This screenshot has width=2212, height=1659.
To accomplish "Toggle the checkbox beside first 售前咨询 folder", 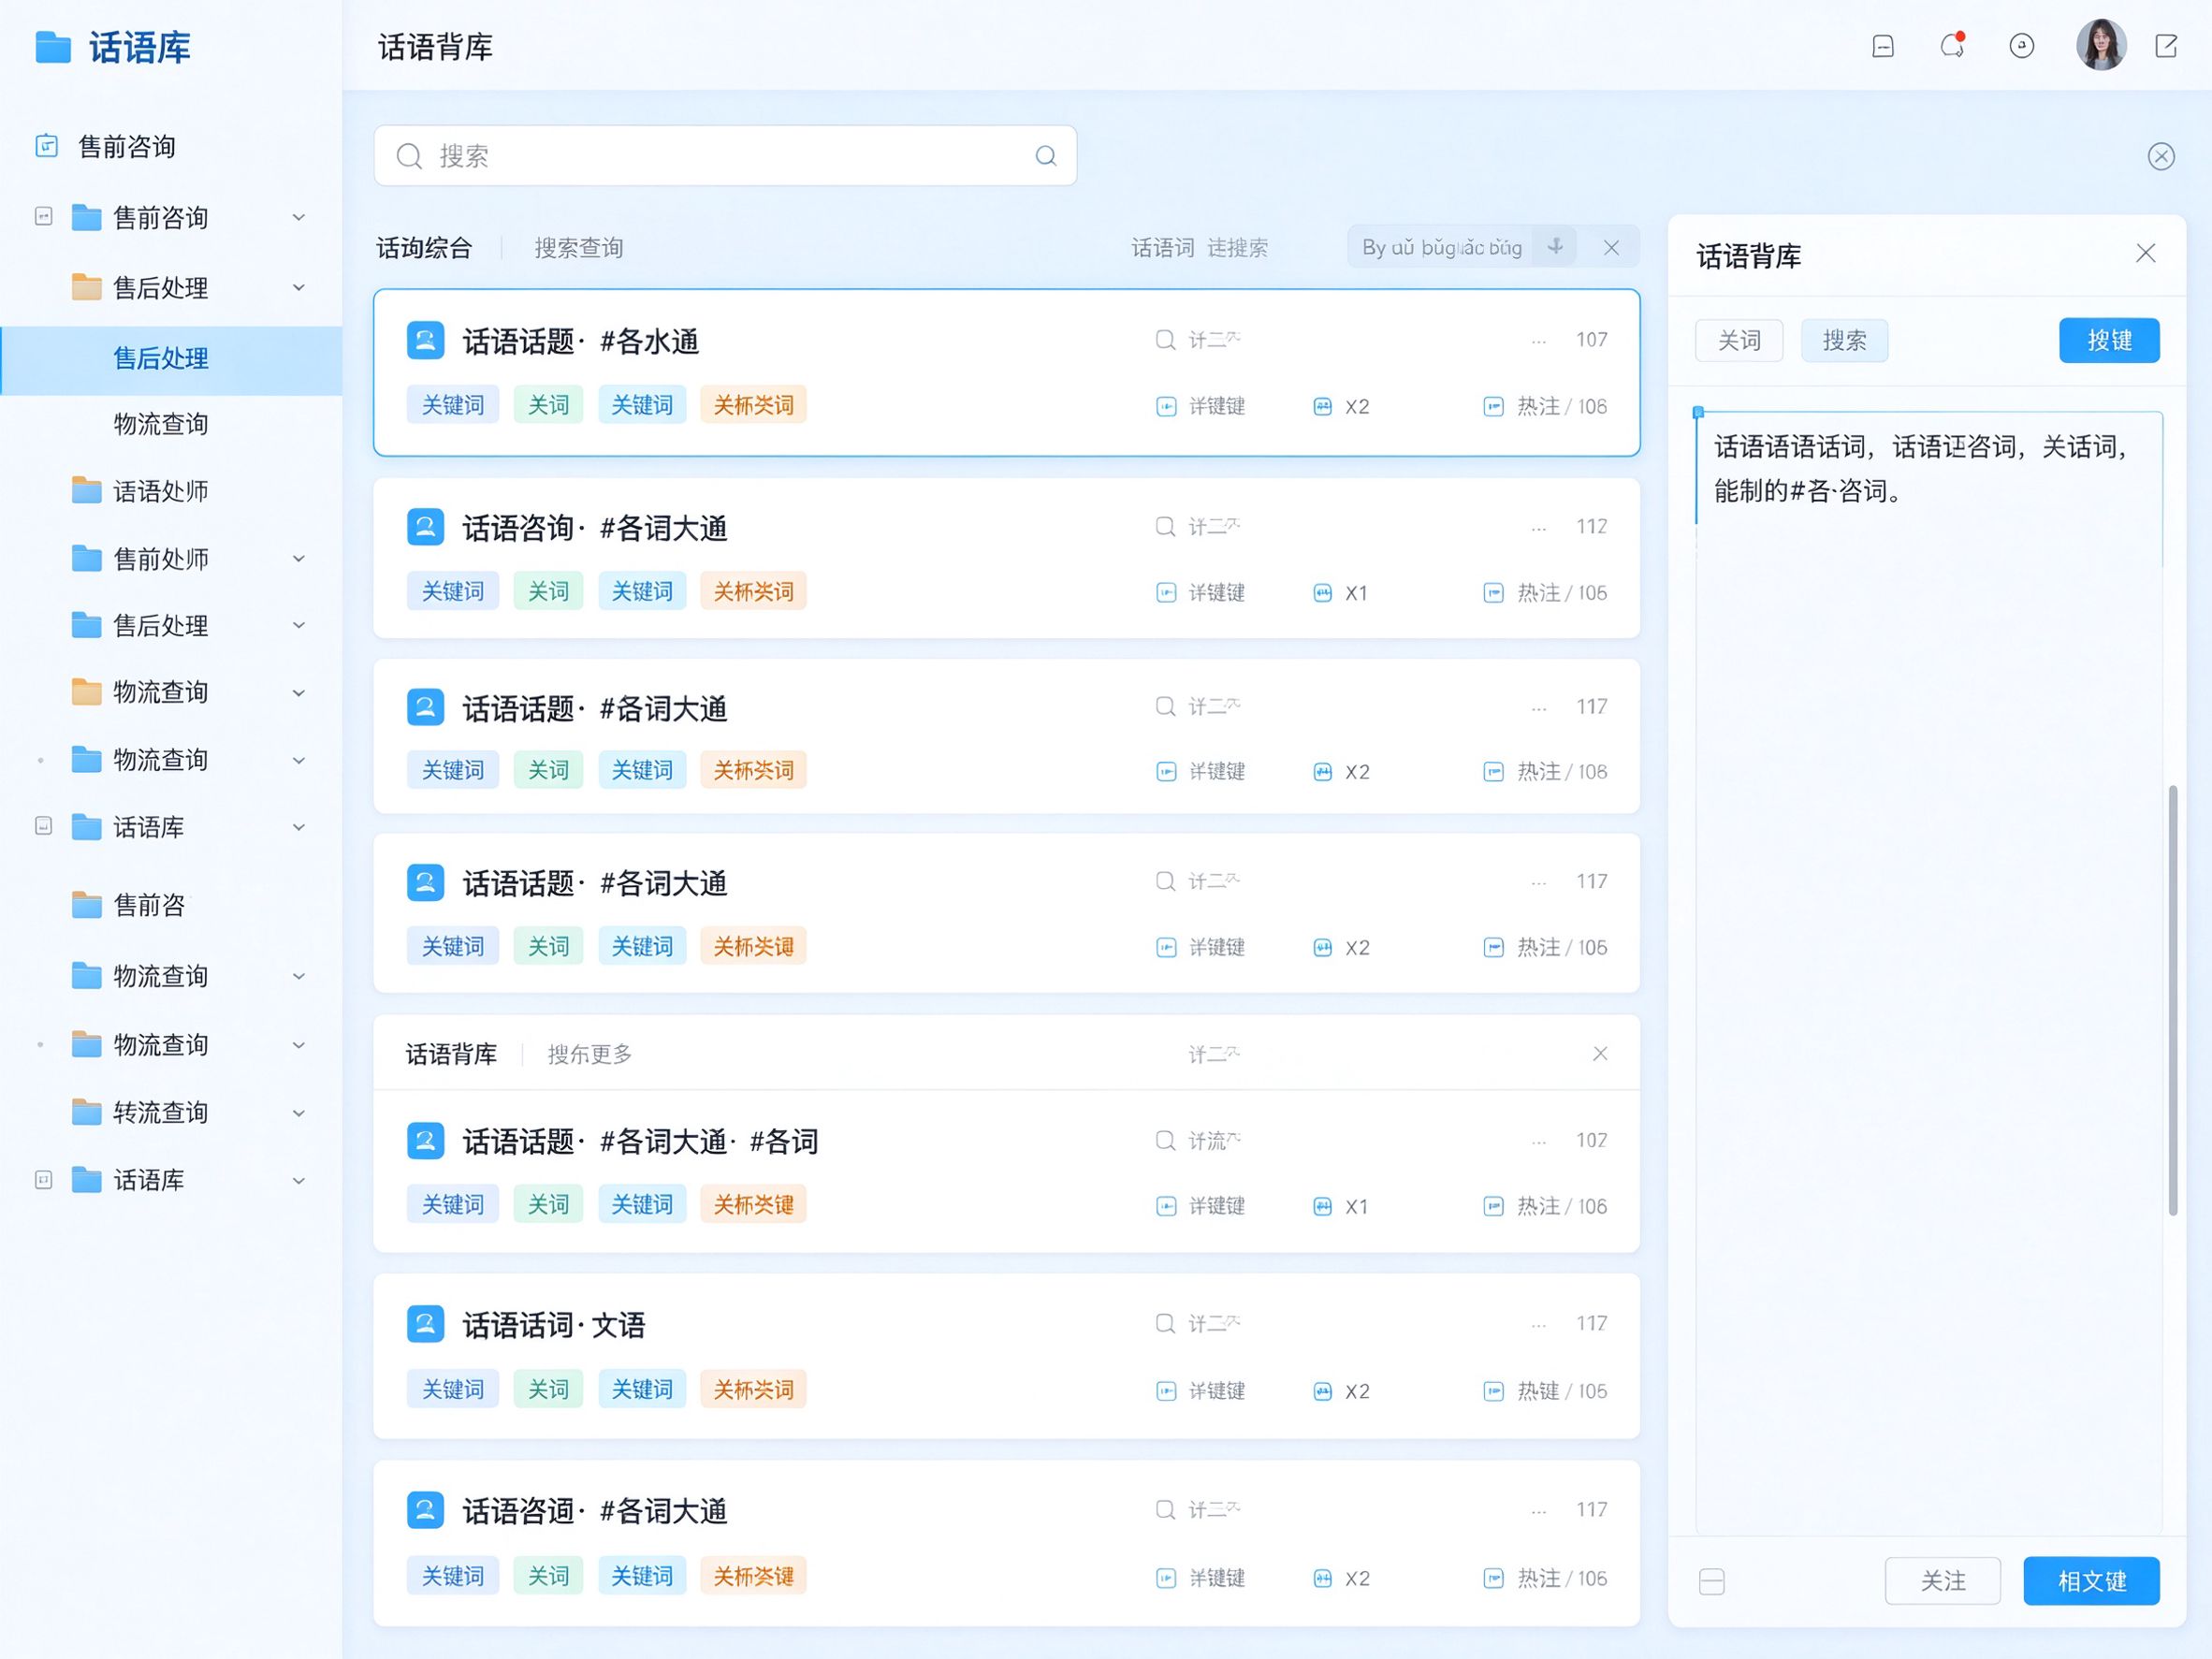I will (x=43, y=216).
